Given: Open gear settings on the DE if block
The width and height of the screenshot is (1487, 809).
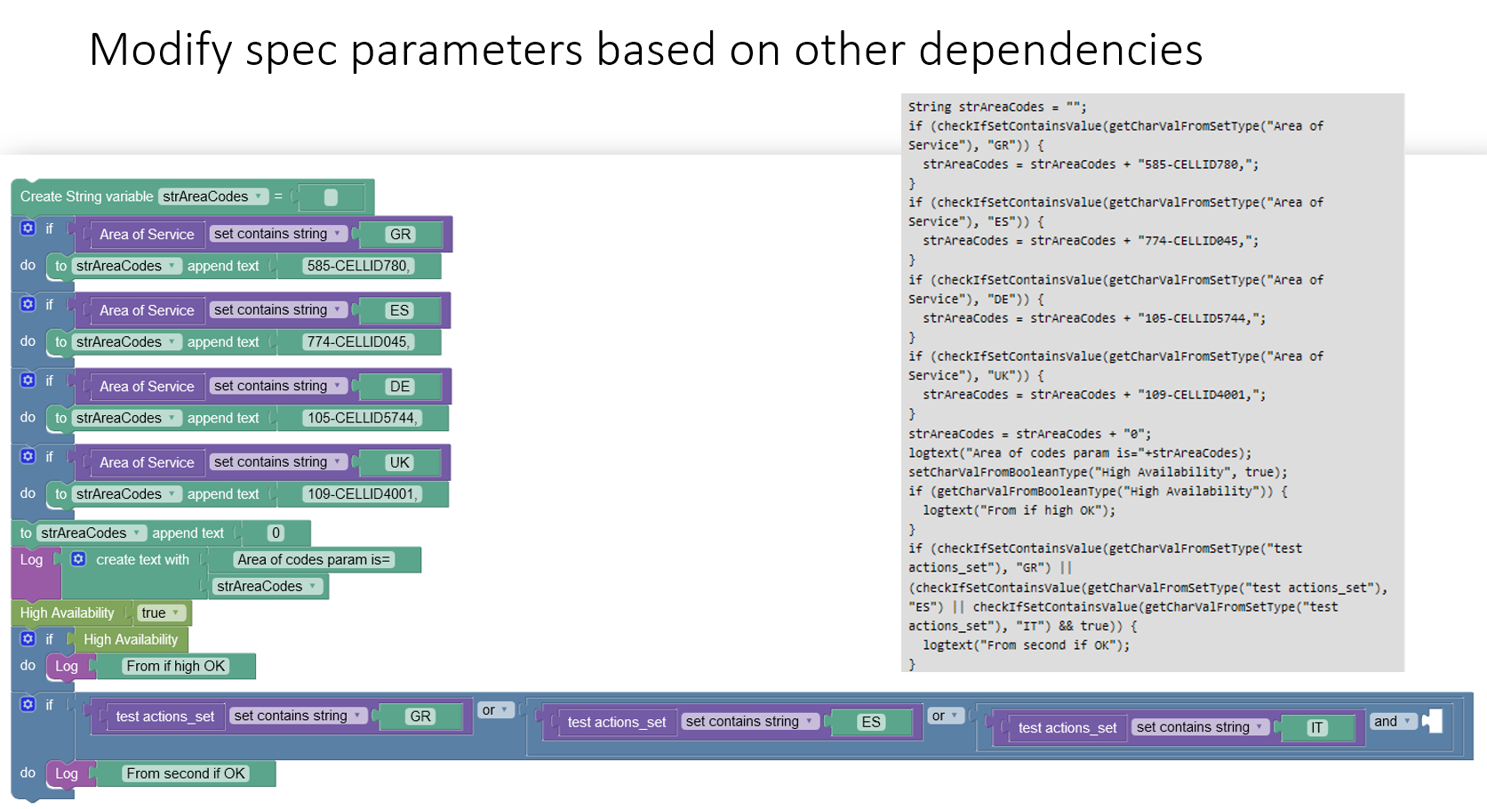Looking at the screenshot, I should pos(28,380).
